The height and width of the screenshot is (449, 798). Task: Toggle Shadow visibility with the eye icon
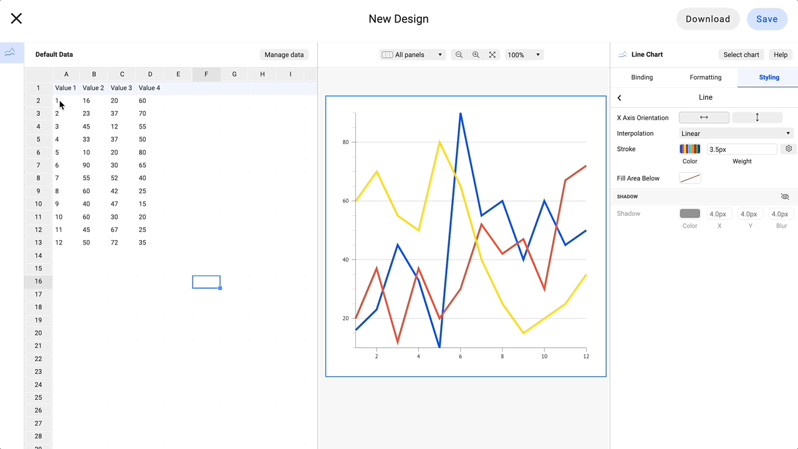pyautogui.click(x=785, y=196)
